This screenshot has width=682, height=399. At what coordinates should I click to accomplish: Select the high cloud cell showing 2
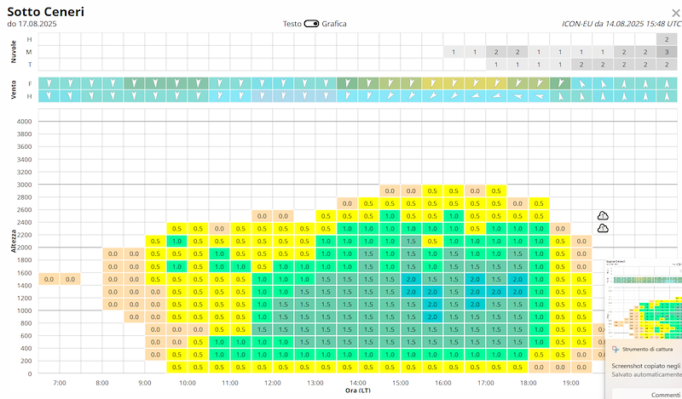[x=667, y=39]
